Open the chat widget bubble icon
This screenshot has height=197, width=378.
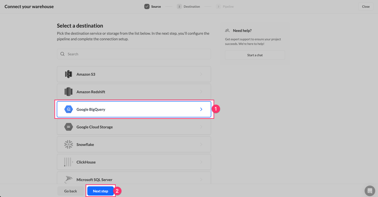[x=370, y=191]
